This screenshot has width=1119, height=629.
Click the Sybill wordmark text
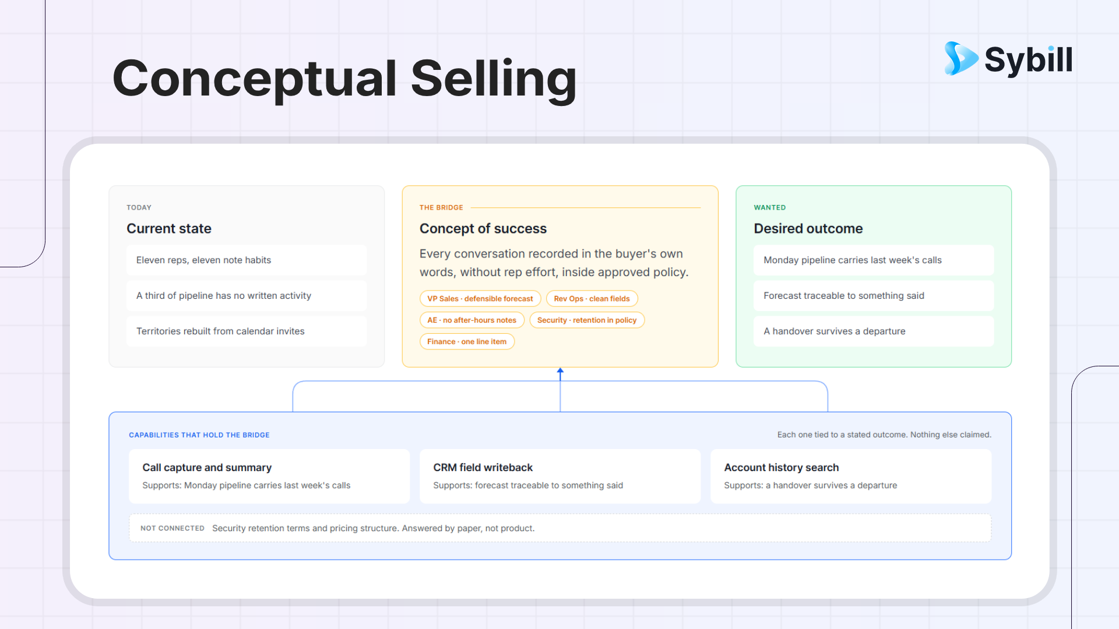tap(1029, 61)
